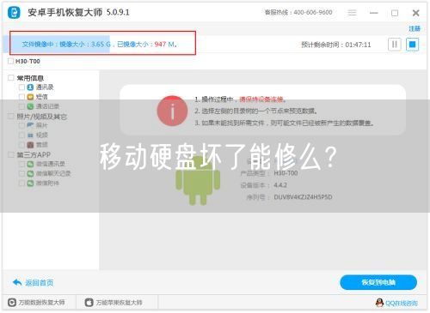Check the 微信附件 checkbox

21,184
